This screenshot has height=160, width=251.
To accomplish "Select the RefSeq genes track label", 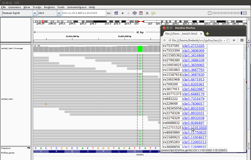I will [8, 153].
